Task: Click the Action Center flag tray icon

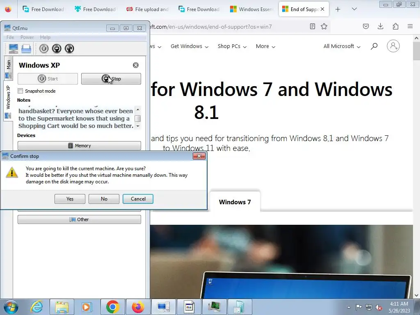Action: pos(358,307)
